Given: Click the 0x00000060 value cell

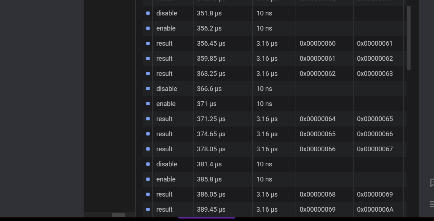Looking at the screenshot, I should pos(317,43).
